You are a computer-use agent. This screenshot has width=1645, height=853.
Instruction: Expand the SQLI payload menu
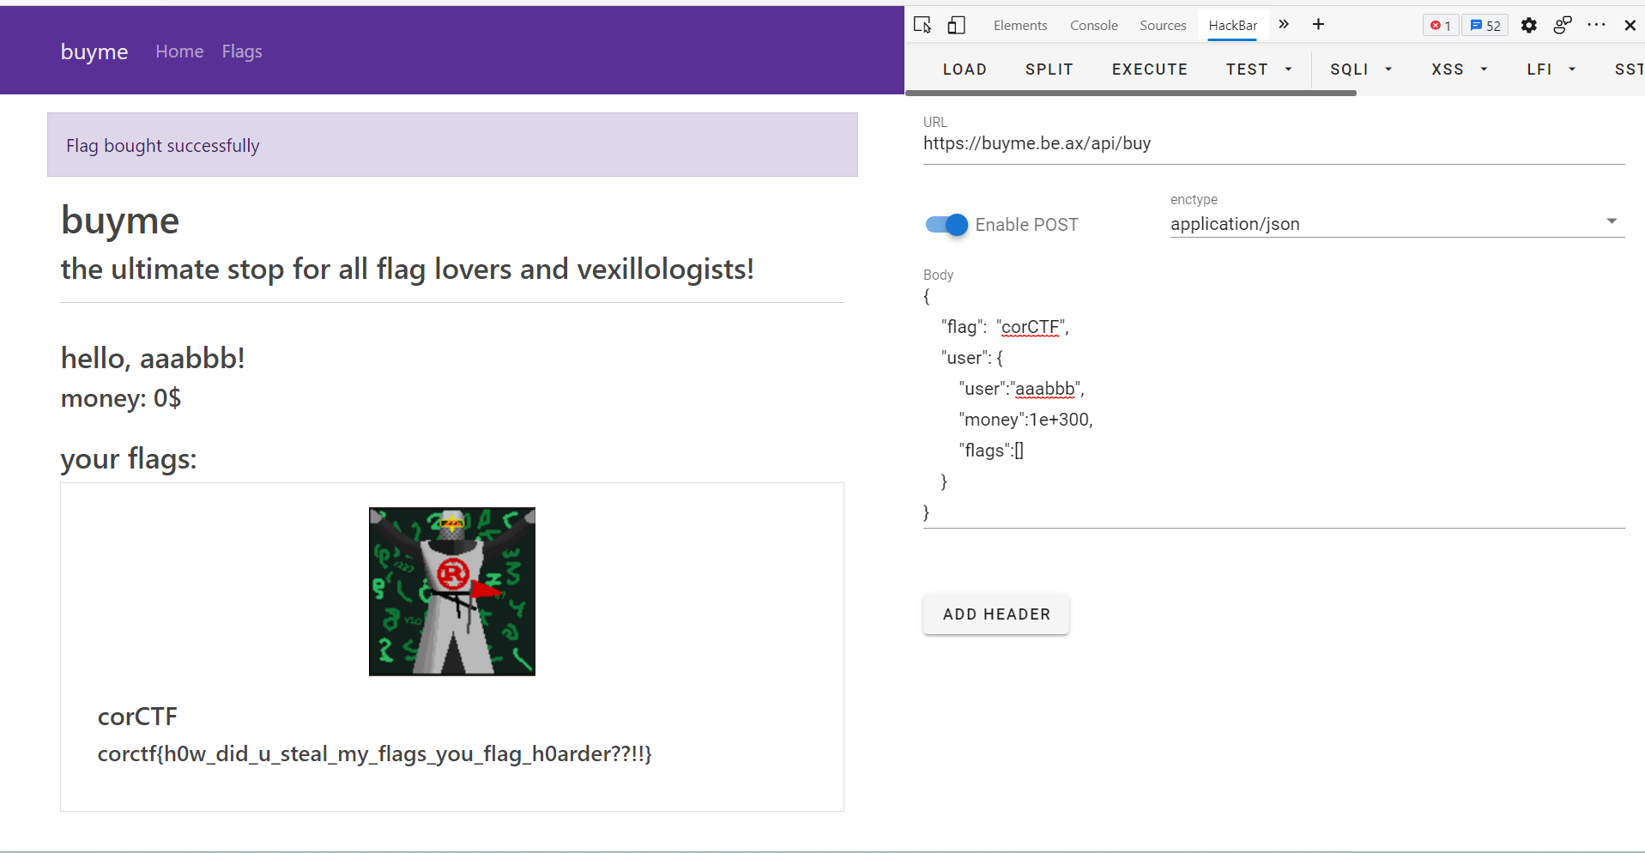[x=1360, y=70]
